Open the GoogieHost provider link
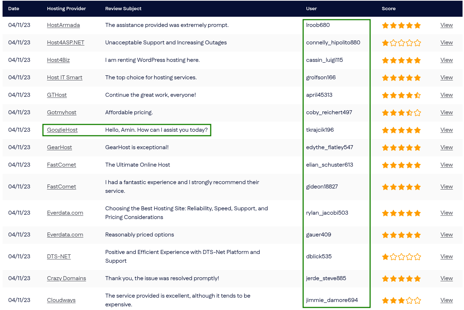 pyautogui.click(x=62, y=130)
